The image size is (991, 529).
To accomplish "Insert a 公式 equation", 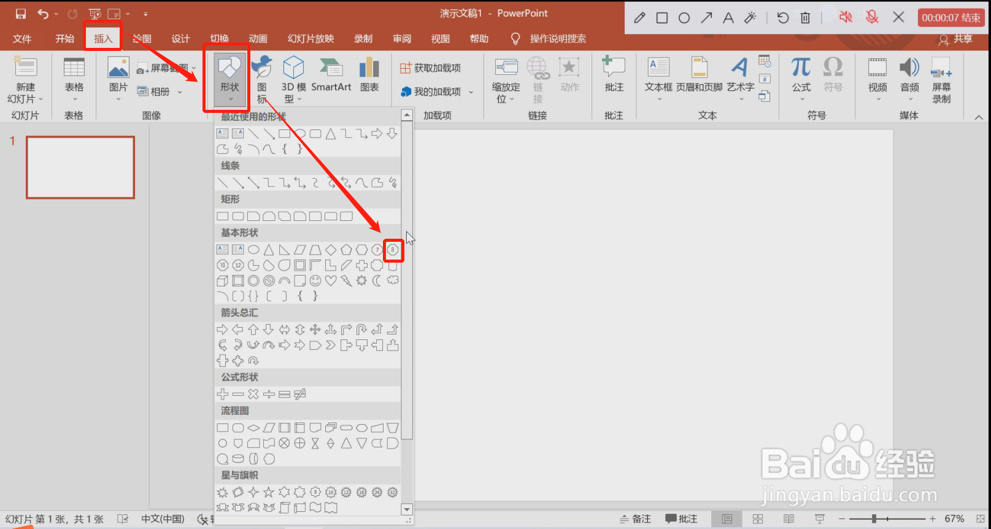I will click(801, 80).
